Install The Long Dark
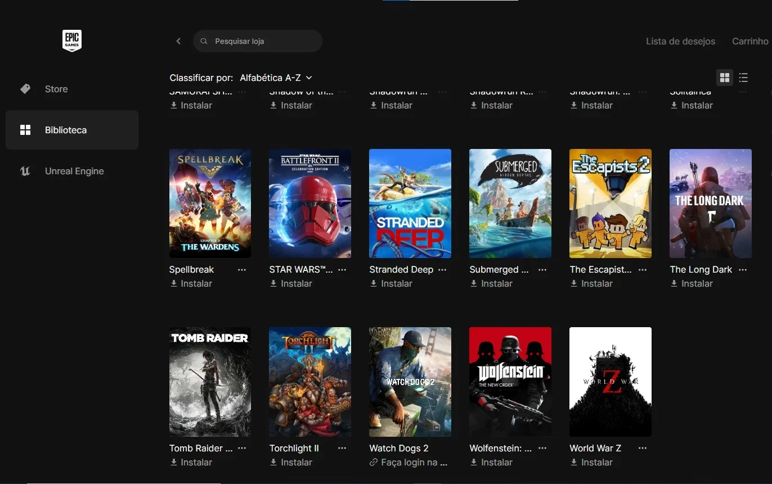Viewport: 772px width, 484px height. (692, 284)
